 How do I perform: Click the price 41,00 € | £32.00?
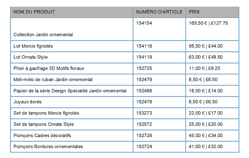tap(205, 146)
